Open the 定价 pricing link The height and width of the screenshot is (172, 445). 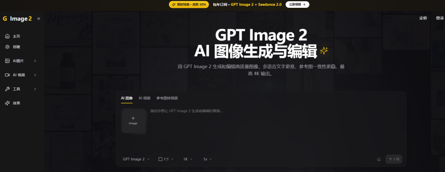click(423, 18)
